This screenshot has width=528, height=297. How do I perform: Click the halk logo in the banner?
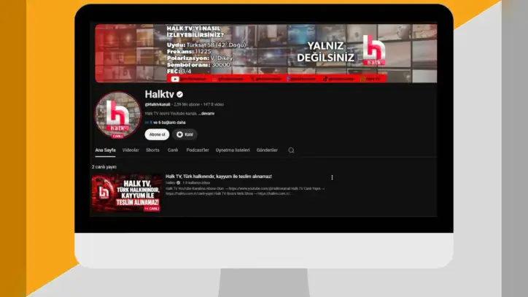tap(374, 50)
